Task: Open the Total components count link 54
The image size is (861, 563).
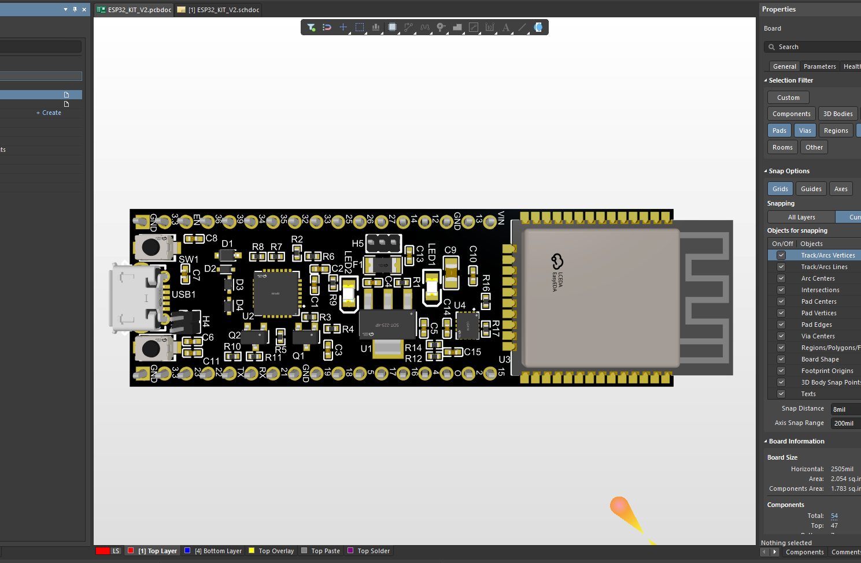Action: [834, 516]
